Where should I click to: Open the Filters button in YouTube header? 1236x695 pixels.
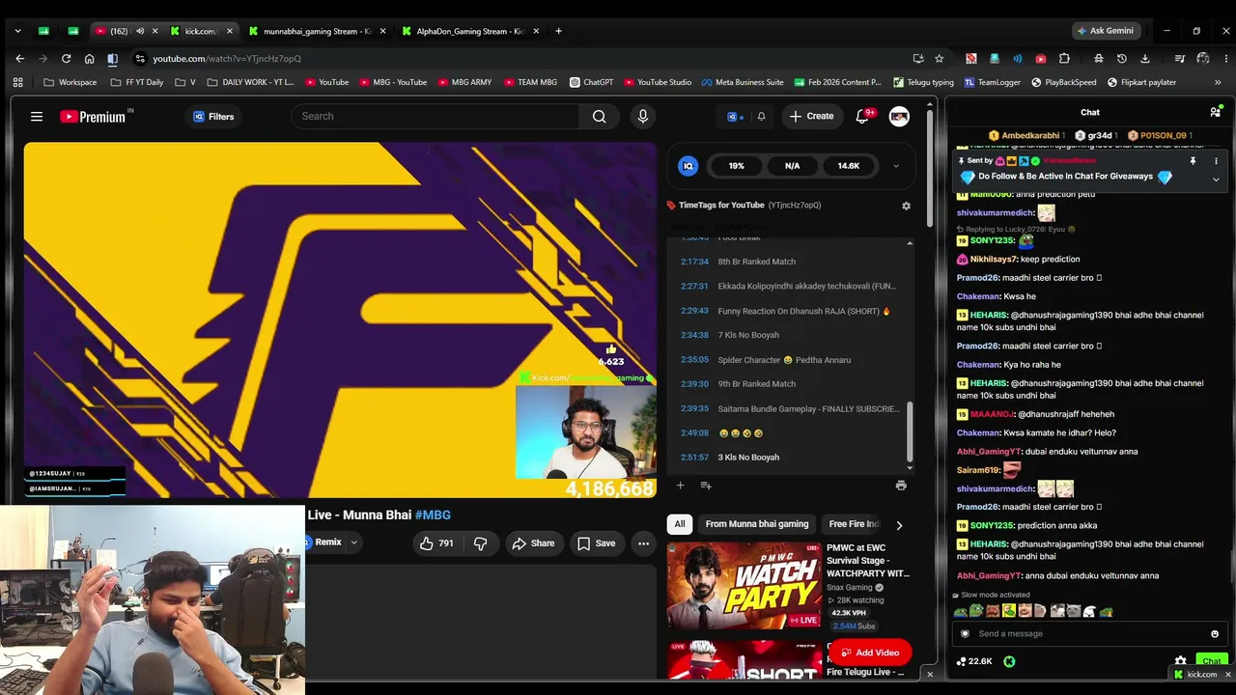point(213,117)
